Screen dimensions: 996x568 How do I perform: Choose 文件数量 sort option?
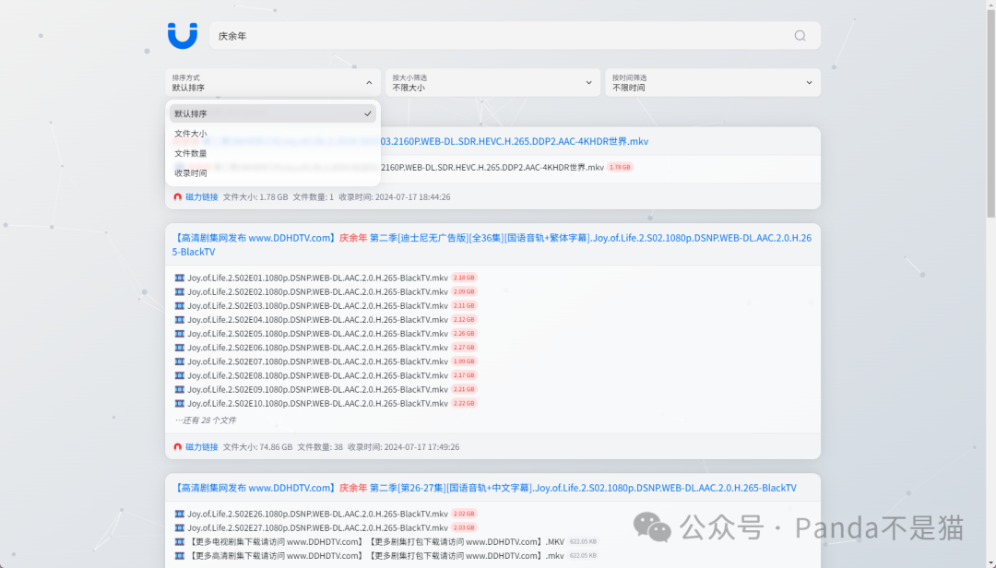272,153
